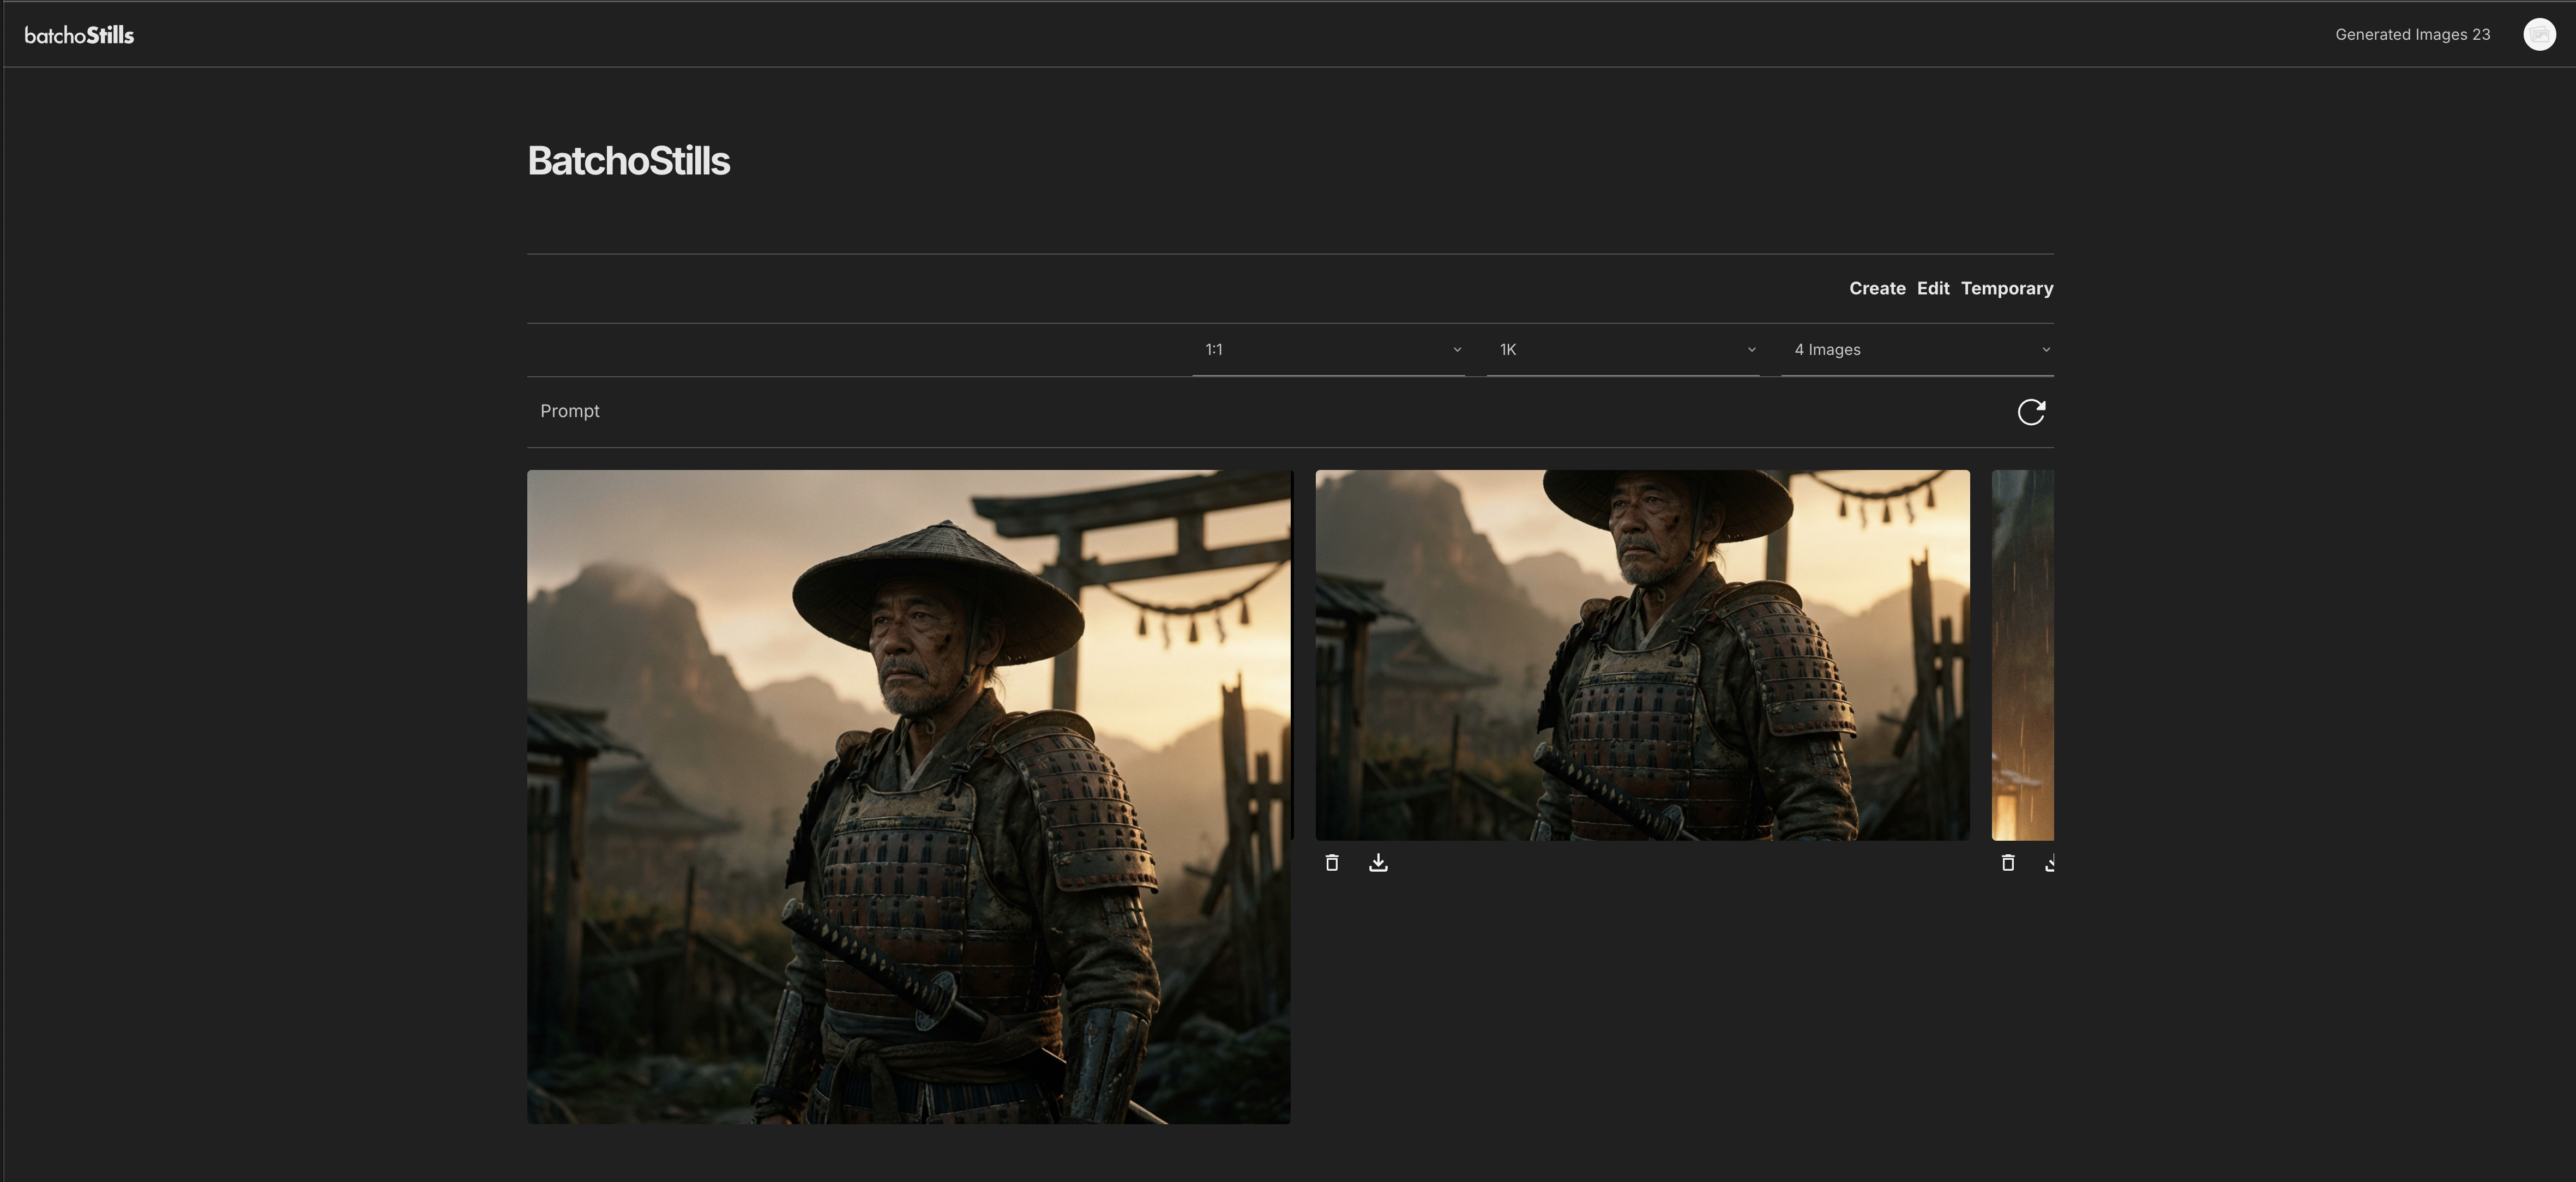
Task: Click the chevron on the Images selector
Action: pyautogui.click(x=2045, y=349)
